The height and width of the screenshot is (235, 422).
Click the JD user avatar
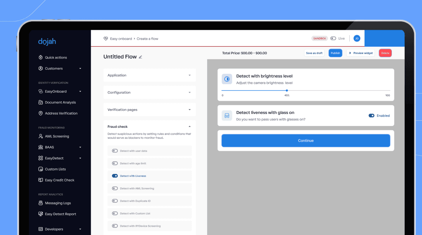point(357,38)
